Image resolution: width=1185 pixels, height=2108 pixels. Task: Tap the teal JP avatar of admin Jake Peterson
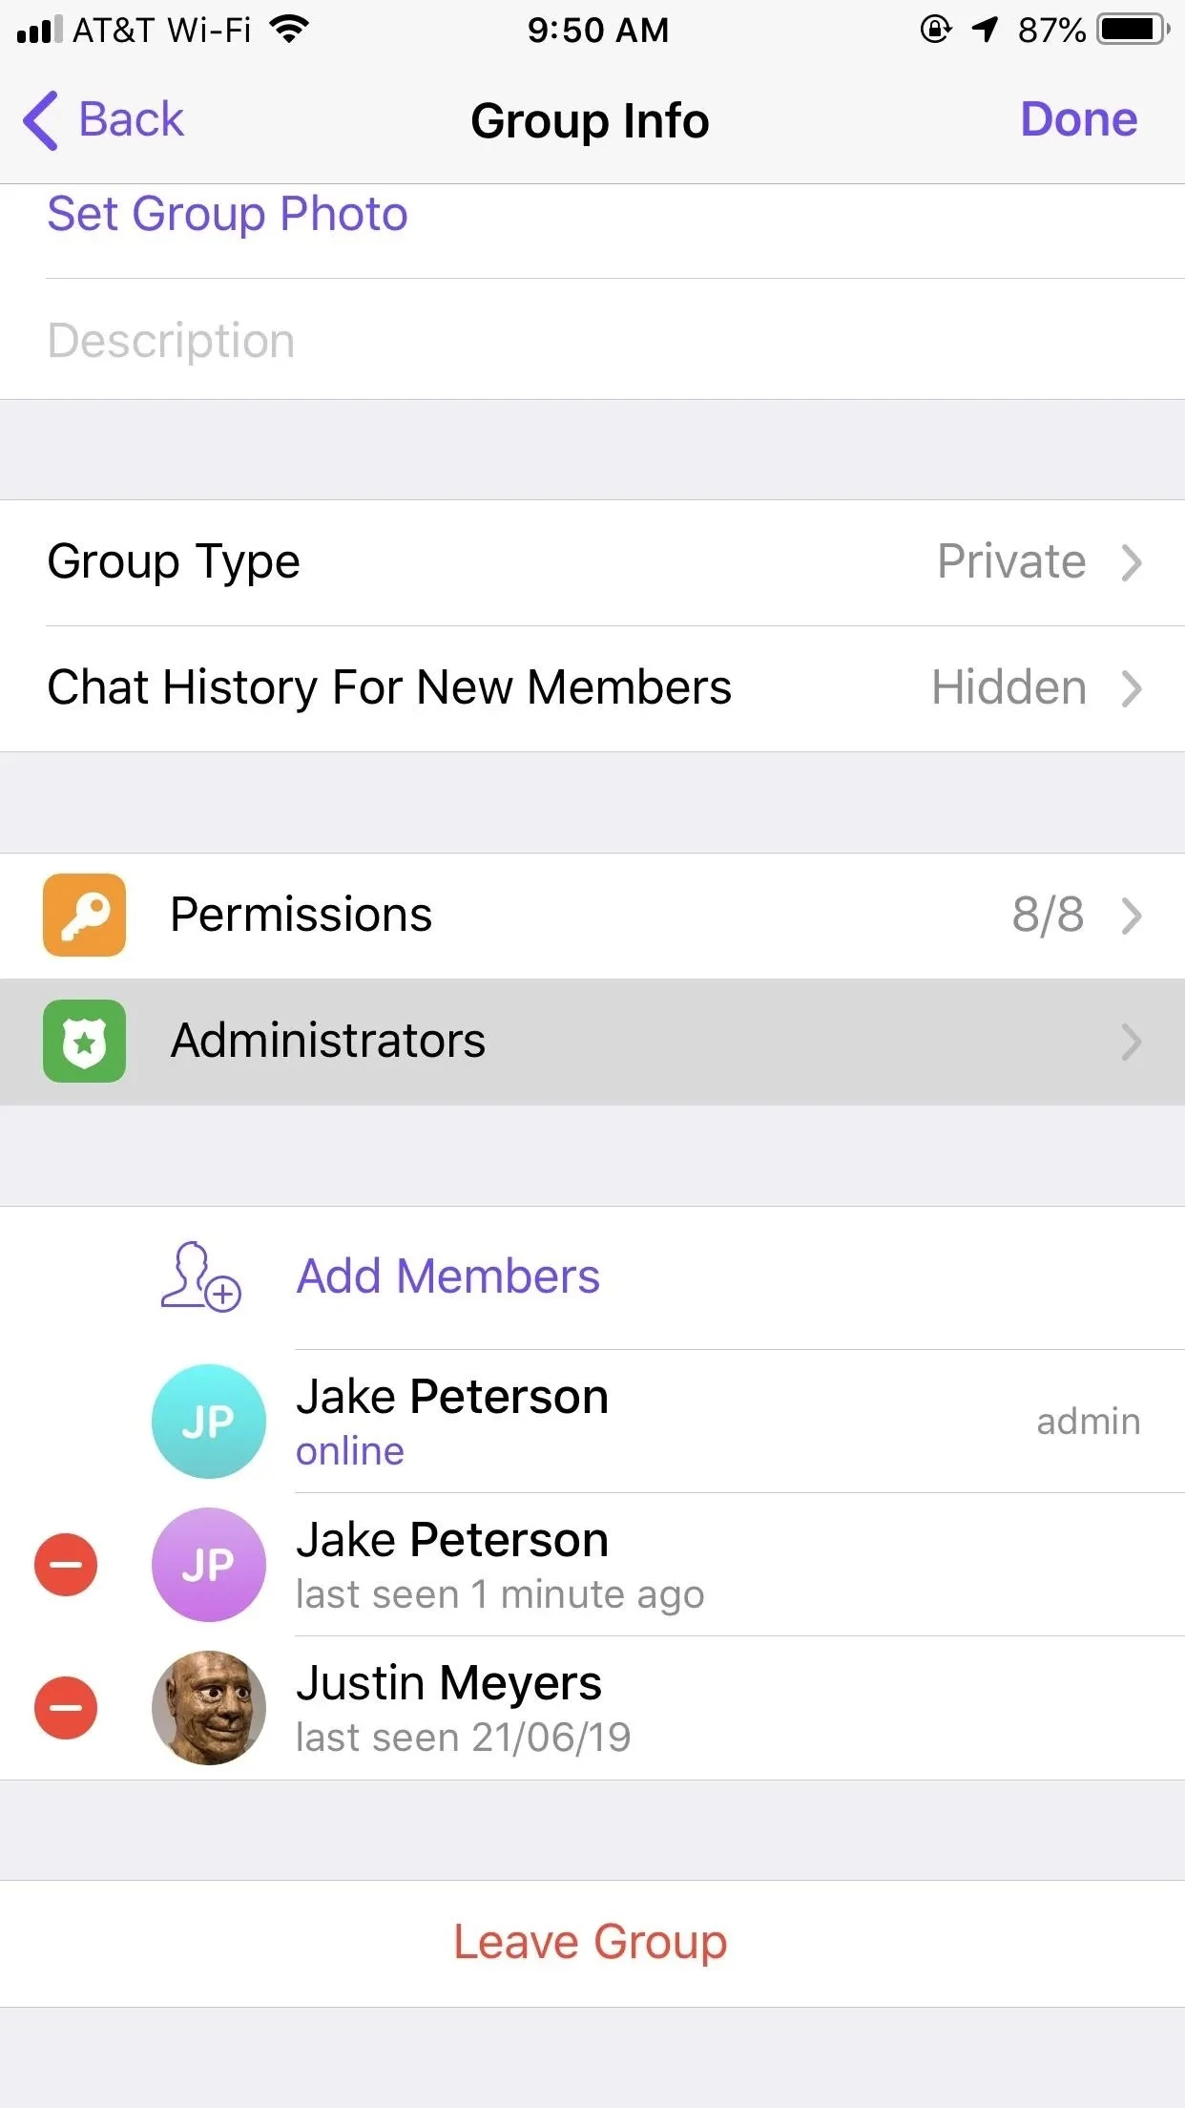click(x=209, y=1422)
